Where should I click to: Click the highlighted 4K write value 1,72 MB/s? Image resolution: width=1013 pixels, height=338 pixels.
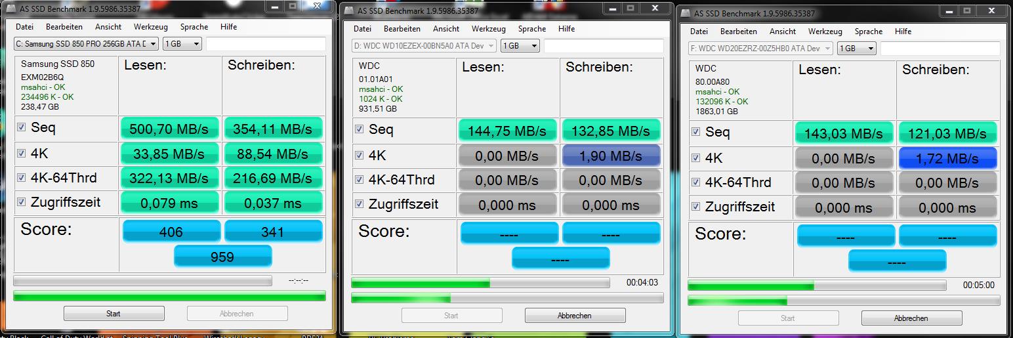tap(947, 159)
